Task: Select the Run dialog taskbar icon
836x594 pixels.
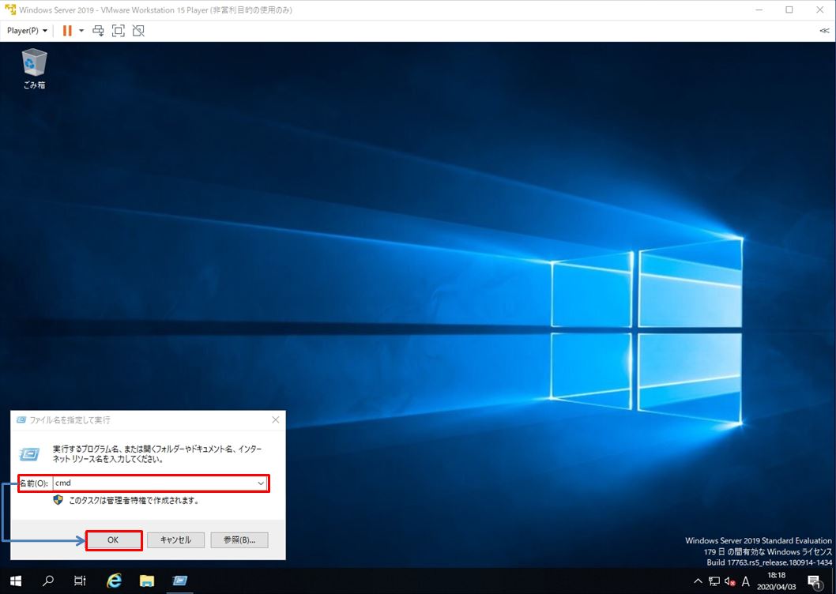Action: point(179,581)
